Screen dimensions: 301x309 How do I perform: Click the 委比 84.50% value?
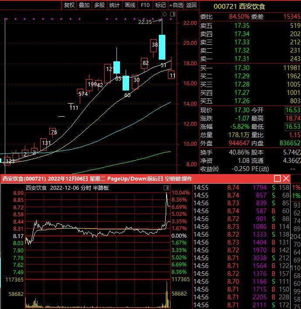coord(239,17)
